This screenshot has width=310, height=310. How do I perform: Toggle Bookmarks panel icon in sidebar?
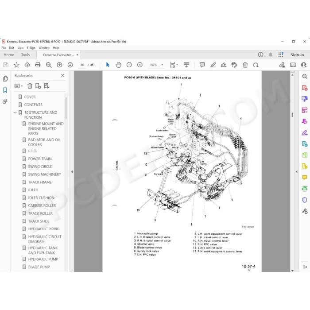[x=5, y=90]
